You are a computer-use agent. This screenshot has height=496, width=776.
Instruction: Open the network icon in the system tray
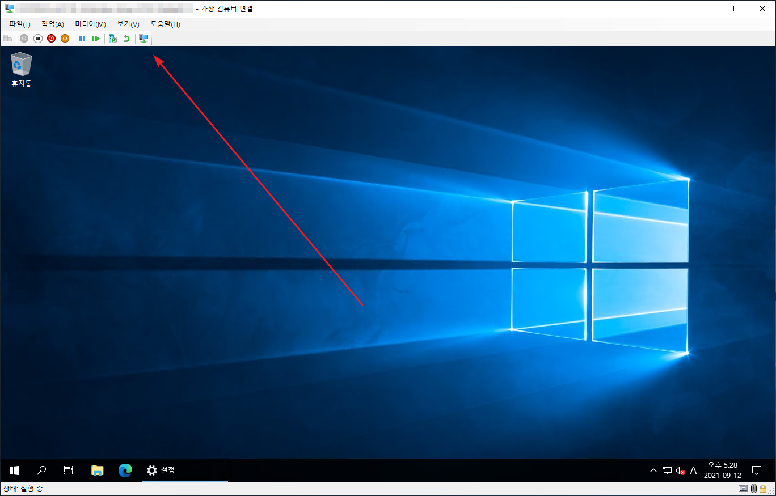[x=667, y=470]
